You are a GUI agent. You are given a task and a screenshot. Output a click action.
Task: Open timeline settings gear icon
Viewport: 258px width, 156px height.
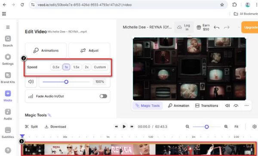[x=255, y=127]
